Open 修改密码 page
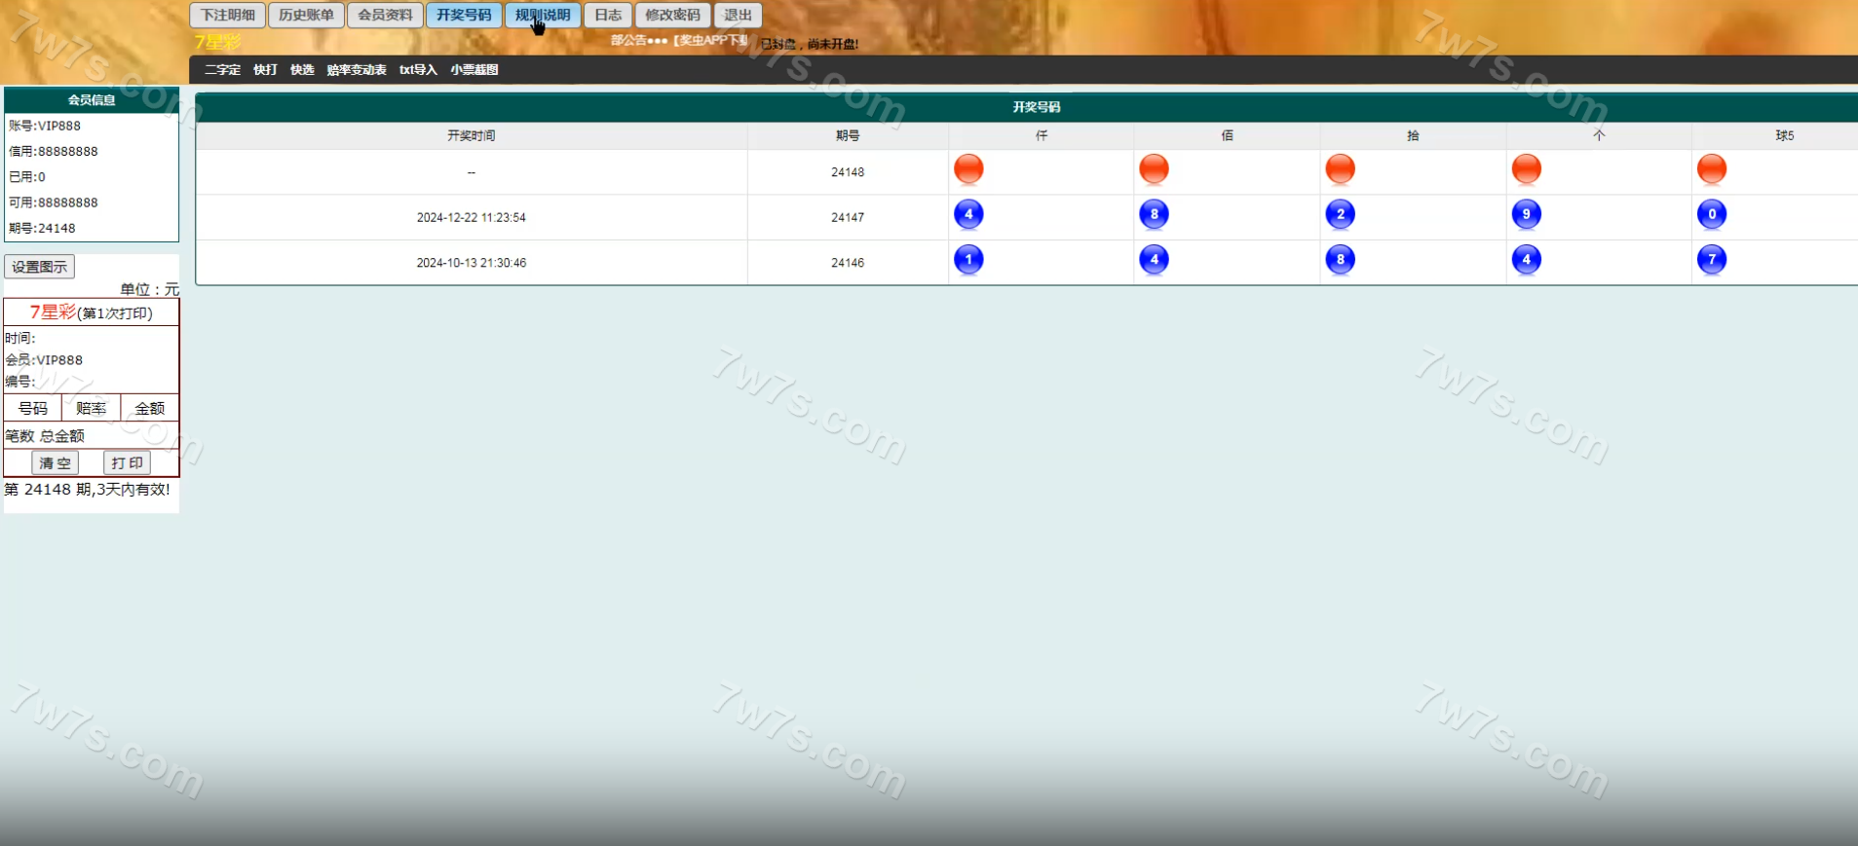This screenshot has height=846, width=1858. click(672, 16)
